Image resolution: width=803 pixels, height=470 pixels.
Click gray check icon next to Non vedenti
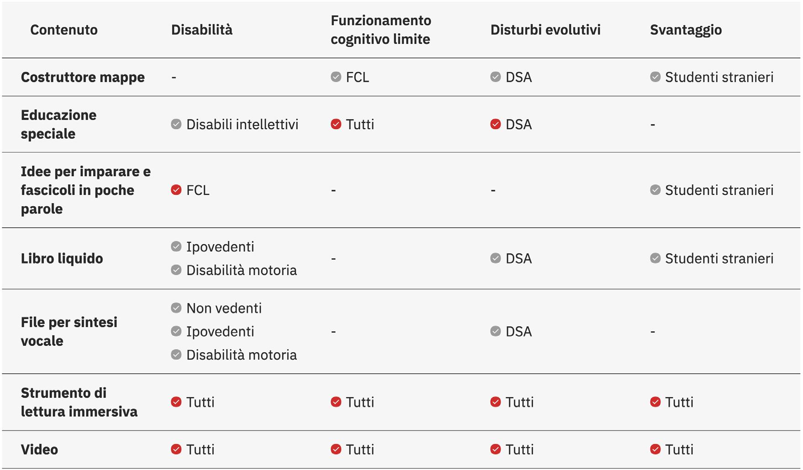[x=176, y=308]
